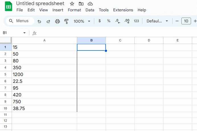Click the decrease font size minus
The image size is (197, 131).
(177, 21)
